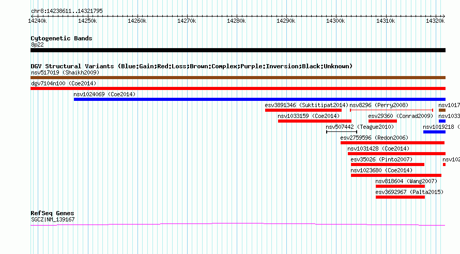Click the nsv1024069 (Coe2014) label

click(104, 94)
